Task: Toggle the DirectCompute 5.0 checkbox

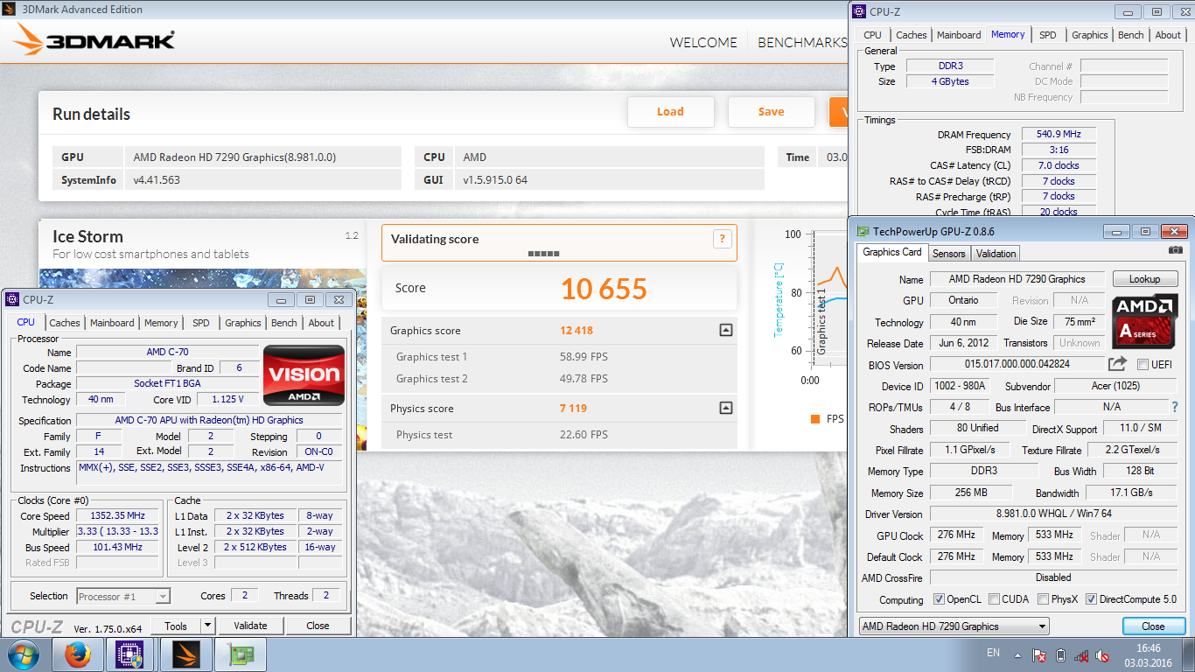Action: [x=1091, y=599]
